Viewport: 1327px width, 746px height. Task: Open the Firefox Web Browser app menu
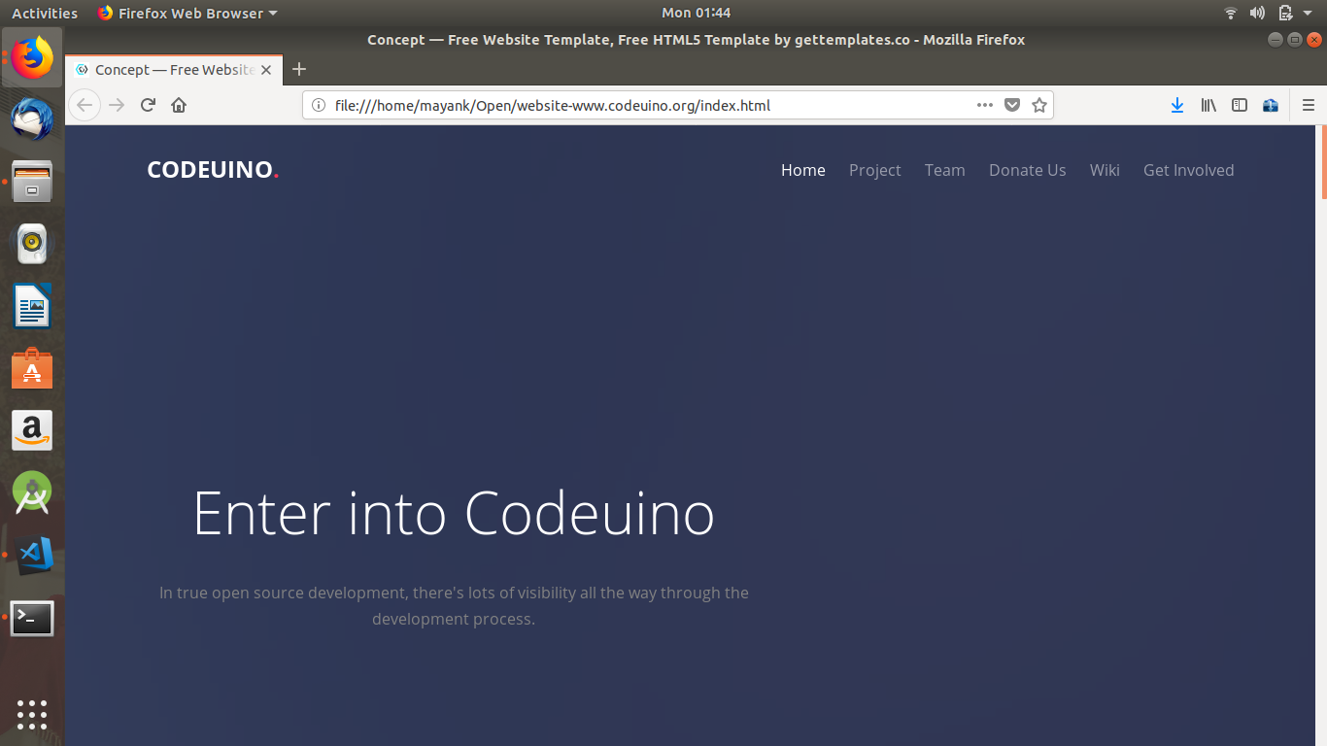(187, 13)
